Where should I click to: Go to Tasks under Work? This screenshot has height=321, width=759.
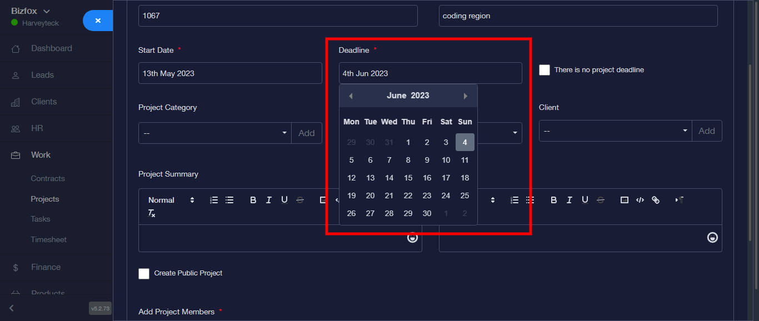coord(41,219)
